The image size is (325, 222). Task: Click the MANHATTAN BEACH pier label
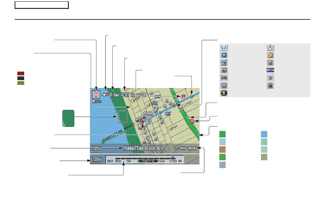[119, 133]
